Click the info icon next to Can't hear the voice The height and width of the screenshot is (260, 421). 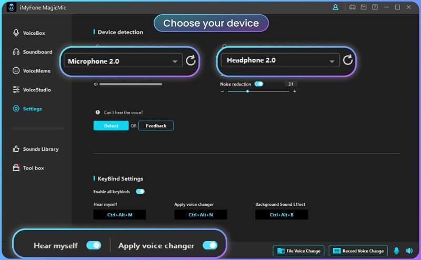(98, 112)
